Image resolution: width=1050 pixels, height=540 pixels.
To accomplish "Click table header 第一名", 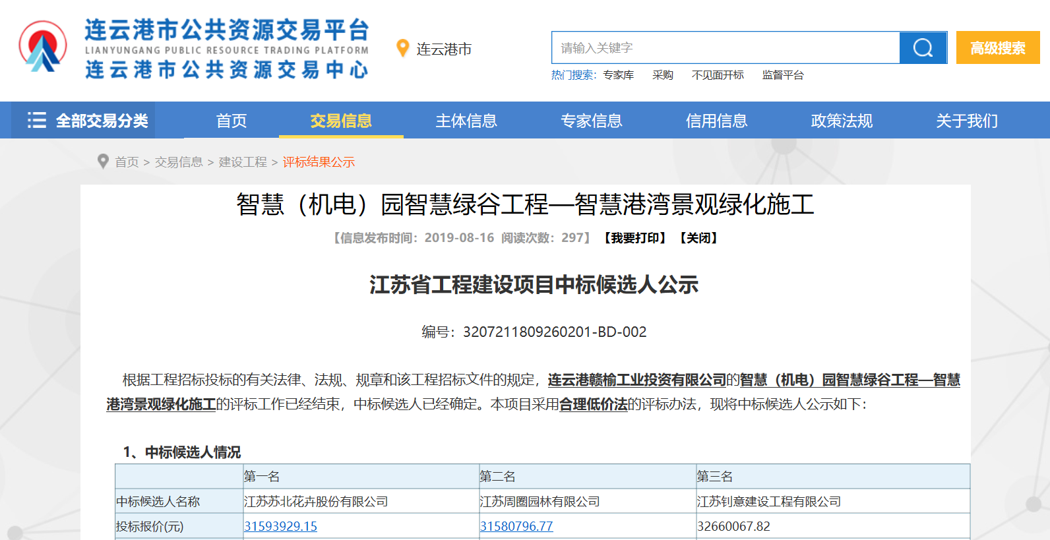I will click(262, 476).
